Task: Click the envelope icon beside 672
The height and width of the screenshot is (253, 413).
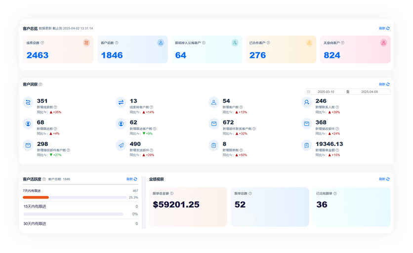Action: point(214,124)
